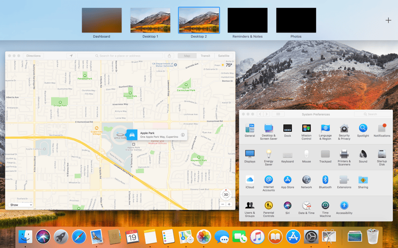This screenshot has width=398, height=248.
Task: Switch Maps to Transit view
Action: [x=205, y=56]
